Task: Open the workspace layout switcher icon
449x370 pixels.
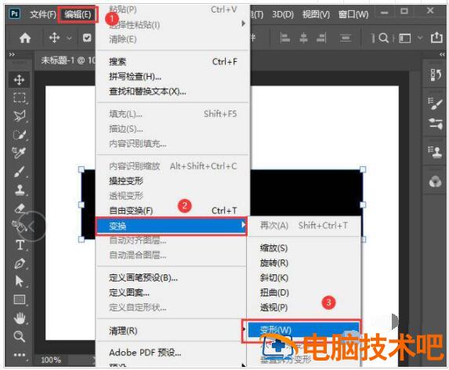Action: tap(404, 38)
